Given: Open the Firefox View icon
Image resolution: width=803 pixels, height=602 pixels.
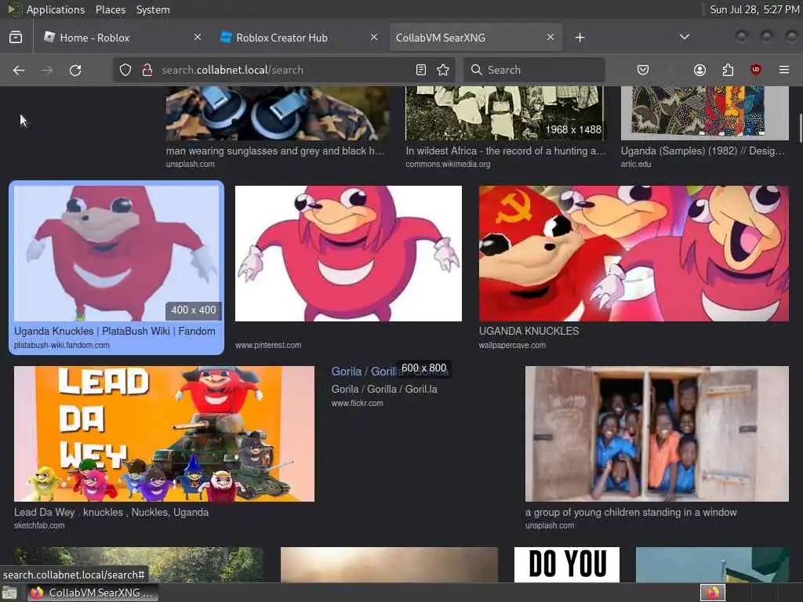Looking at the screenshot, I should pos(16,38).
